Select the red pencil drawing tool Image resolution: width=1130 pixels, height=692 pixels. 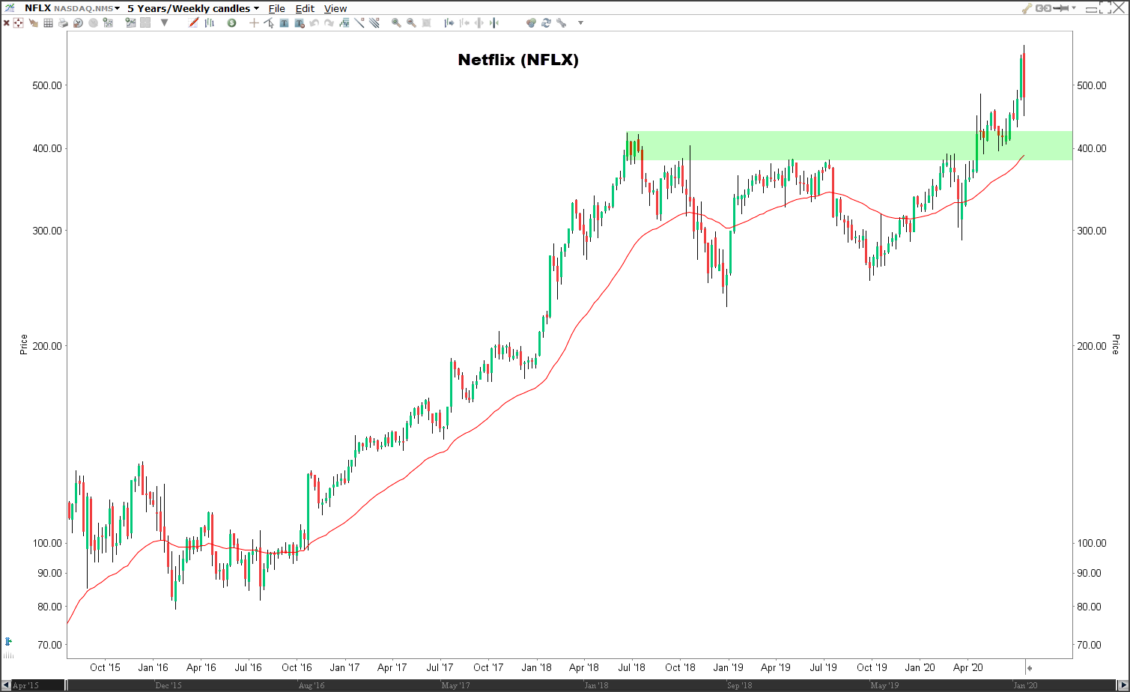193,23
